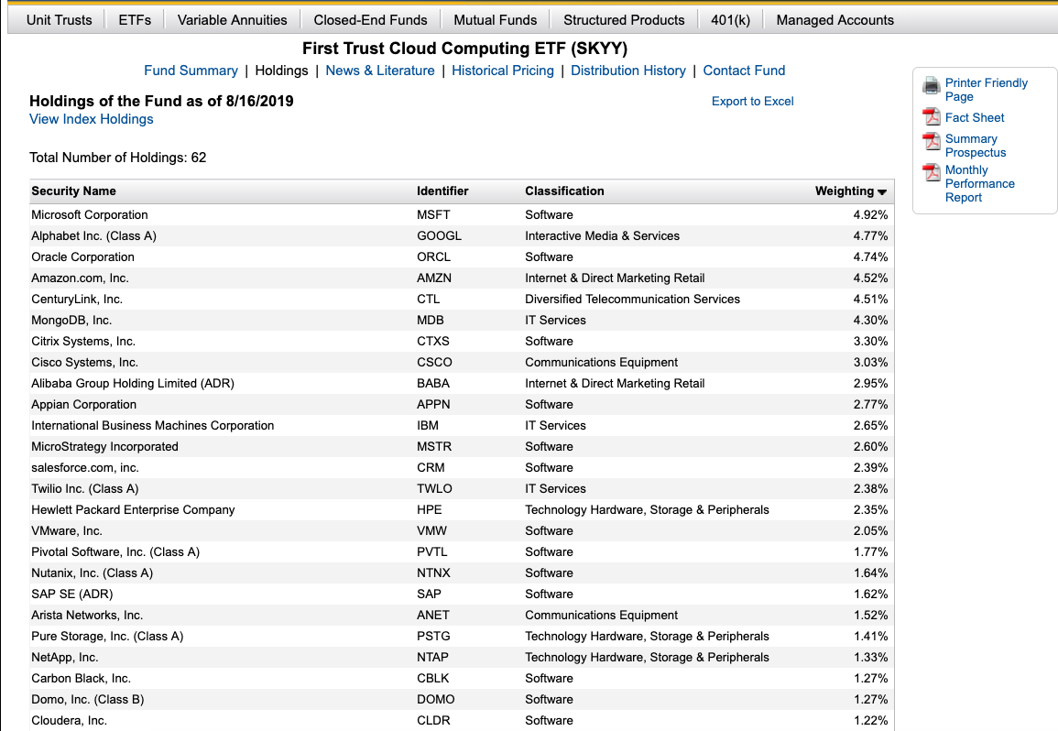Click Hewlett Packard Enterprise Company name
Viewport: 1058px width, 731px height.
pyautogui.click(x=133, y=509)
